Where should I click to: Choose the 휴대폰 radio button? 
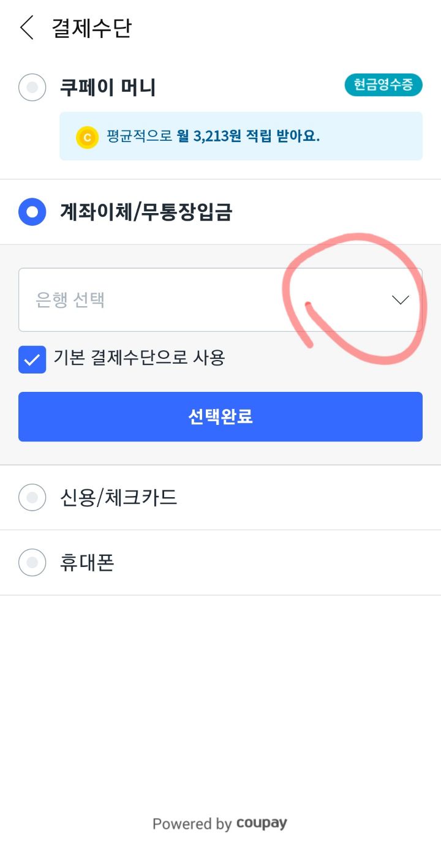tap(32, 561)
